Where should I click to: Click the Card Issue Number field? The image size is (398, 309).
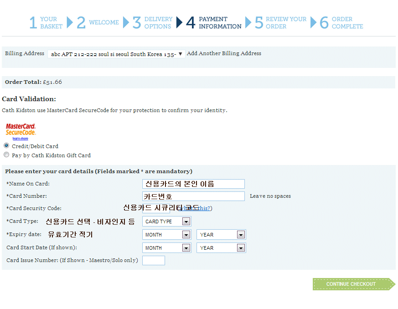click(x=154, y=261)
